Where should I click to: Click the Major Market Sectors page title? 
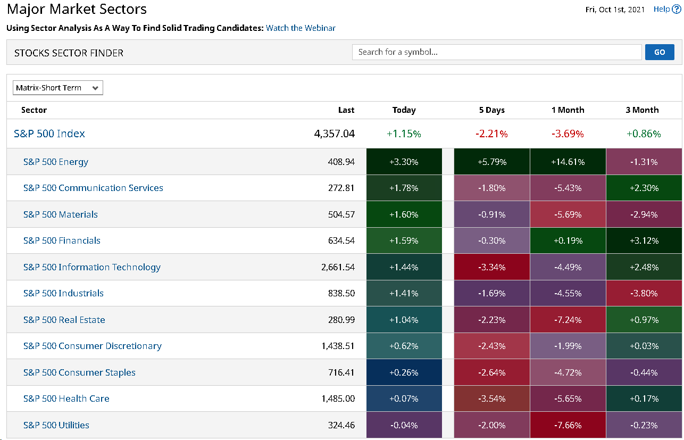77,9
